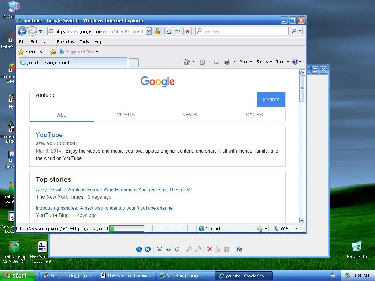Click Zoom In magnifier in picture viewer
The height and width of the screenshot is (281, 375).
click(x=189, y=249)
